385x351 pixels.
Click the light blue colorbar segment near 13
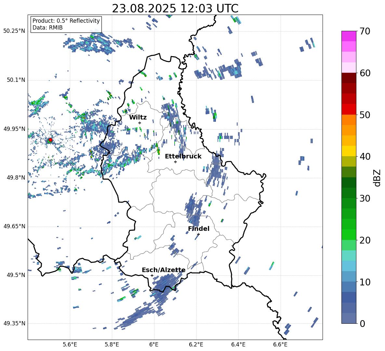tap(349, 266)
